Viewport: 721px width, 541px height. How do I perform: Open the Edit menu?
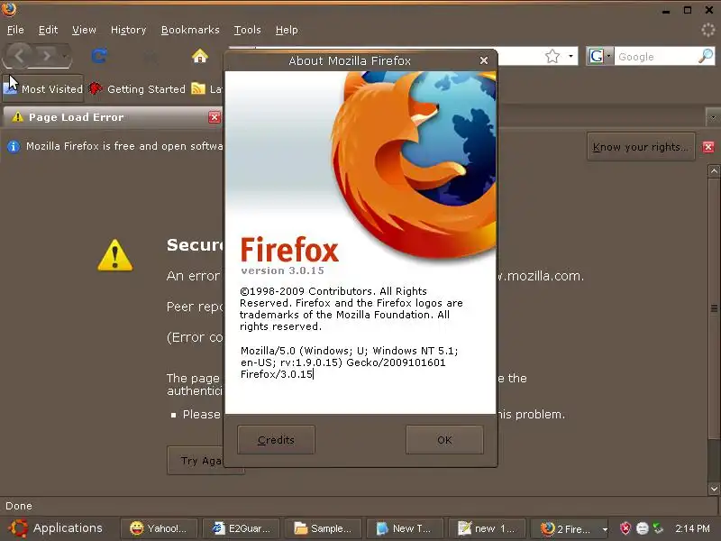[48, 30]
